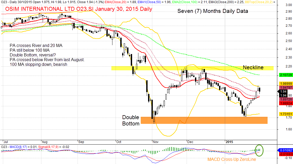This screenshot has width=293, height=164.
Task: Click the 2.50 price axis label
Action: 289,41
